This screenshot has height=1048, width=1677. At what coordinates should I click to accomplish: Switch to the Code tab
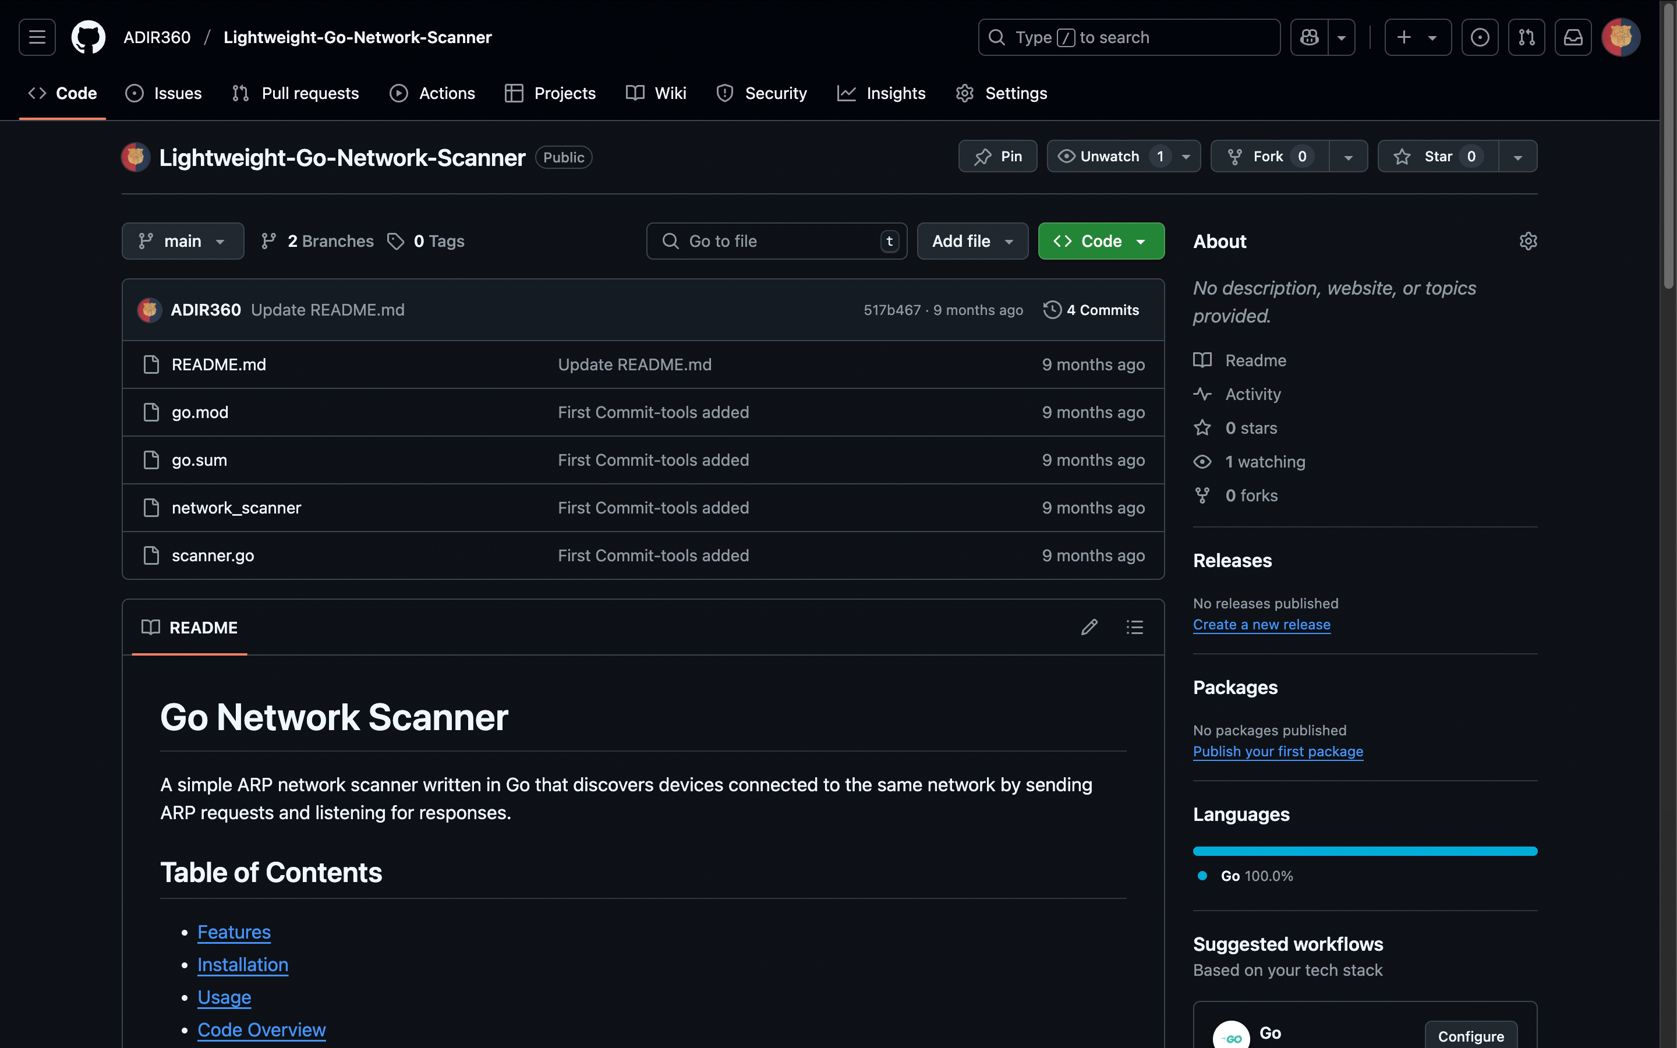click(62, 93)
